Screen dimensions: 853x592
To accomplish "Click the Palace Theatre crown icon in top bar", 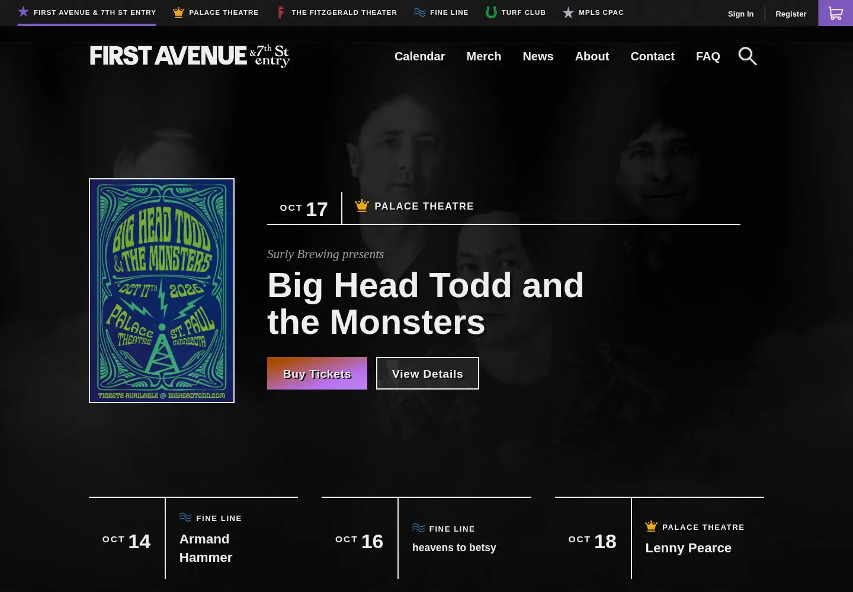I will pyautogui.click(x=178, y=12).
